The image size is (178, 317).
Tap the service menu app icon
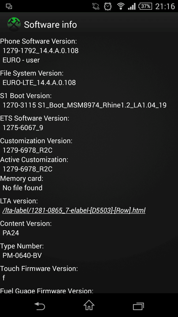point(14,24)
